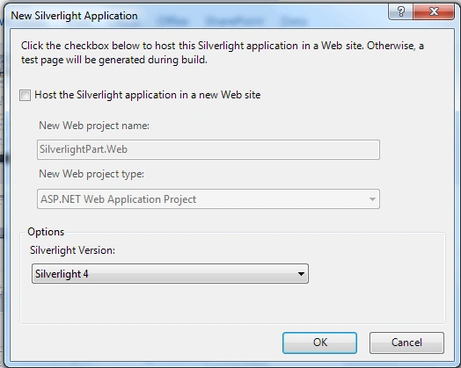This screenshot has width=461, height=368.
Task: Select the 'Silverlight Version:' label
Action: point(72,250)
